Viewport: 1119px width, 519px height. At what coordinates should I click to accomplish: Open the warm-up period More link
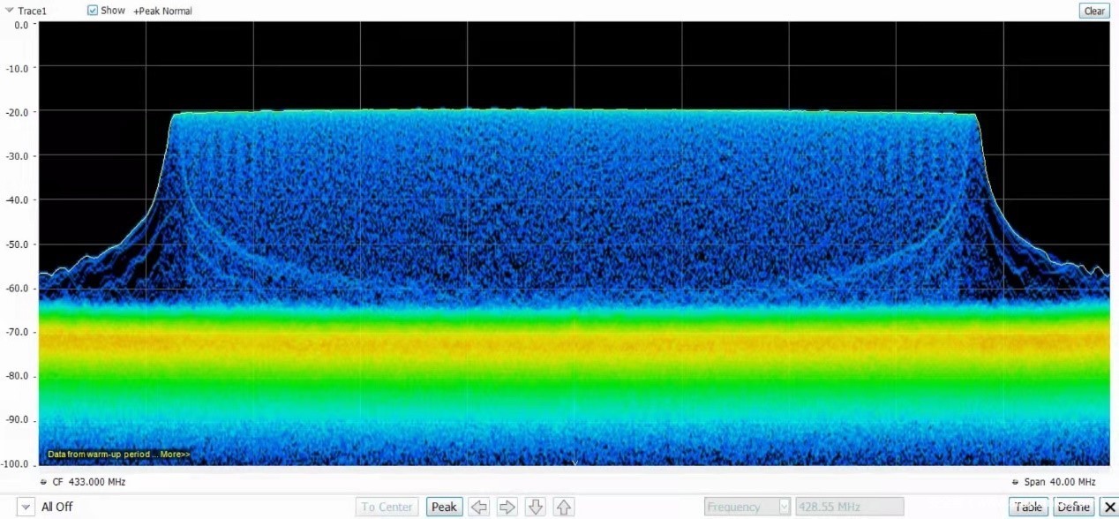174,455
